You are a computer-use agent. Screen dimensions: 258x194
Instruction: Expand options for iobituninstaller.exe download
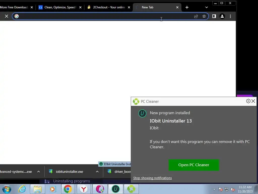point(97,172)
